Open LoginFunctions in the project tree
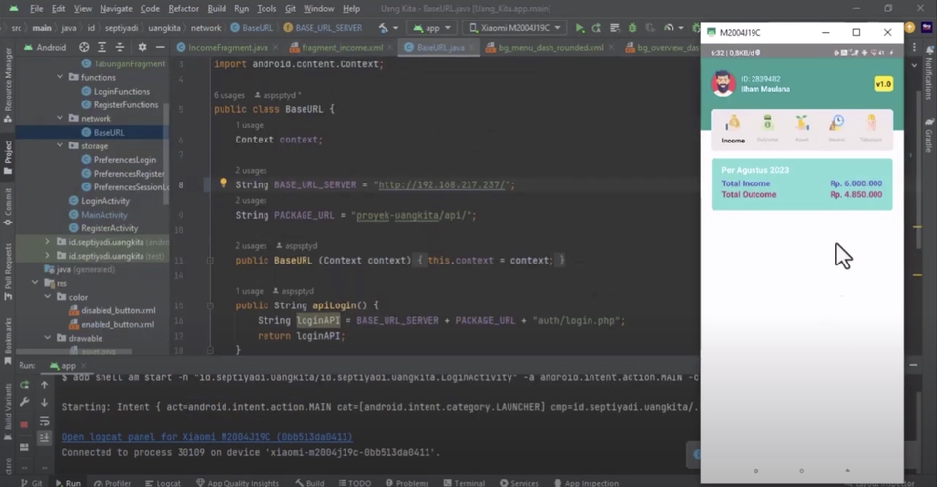This screenshot has width=937, height=487. tap(122, 91)
